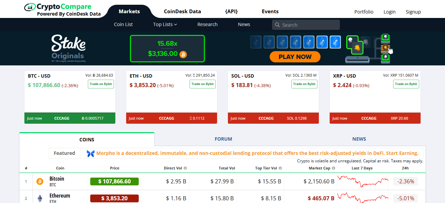
Task: Click the Ethereum coin icon in row 2
Action: tap(40, 198)
